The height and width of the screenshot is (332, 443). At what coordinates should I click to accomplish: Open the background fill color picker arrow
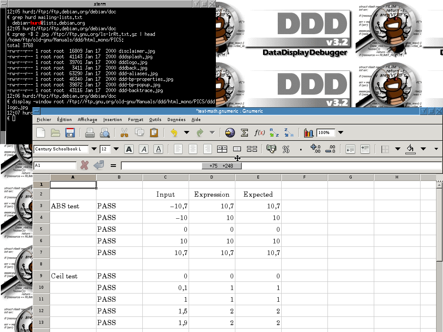tap(423, 149)
